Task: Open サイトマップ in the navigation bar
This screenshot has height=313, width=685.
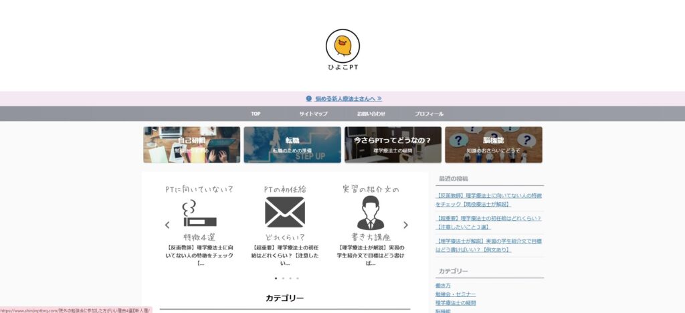Action: [313, 114]
